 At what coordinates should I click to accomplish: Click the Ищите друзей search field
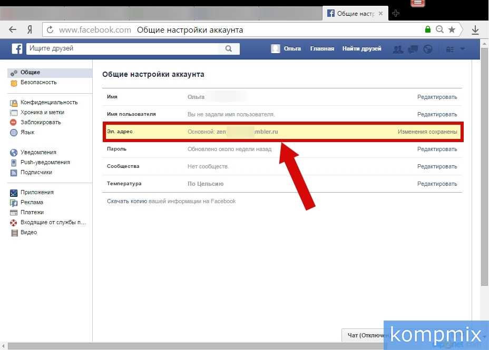pyautogui.click(x=121, y=49)
